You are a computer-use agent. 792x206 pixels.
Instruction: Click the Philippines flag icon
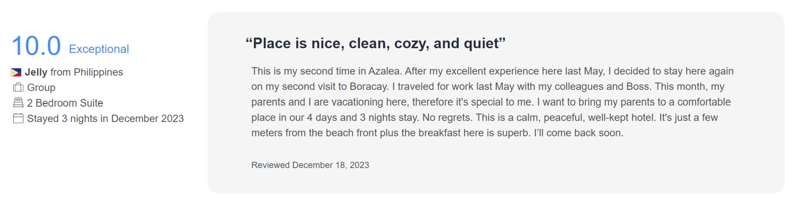(16, 73)
